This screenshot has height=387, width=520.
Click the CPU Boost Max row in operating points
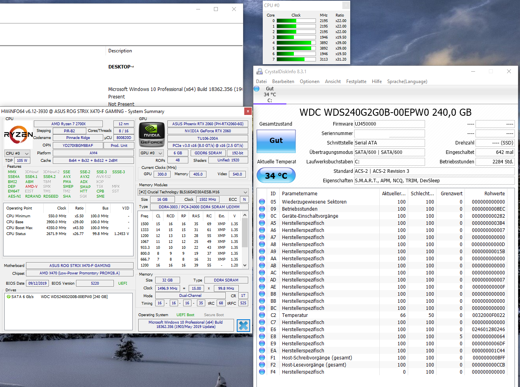point(68,228)
